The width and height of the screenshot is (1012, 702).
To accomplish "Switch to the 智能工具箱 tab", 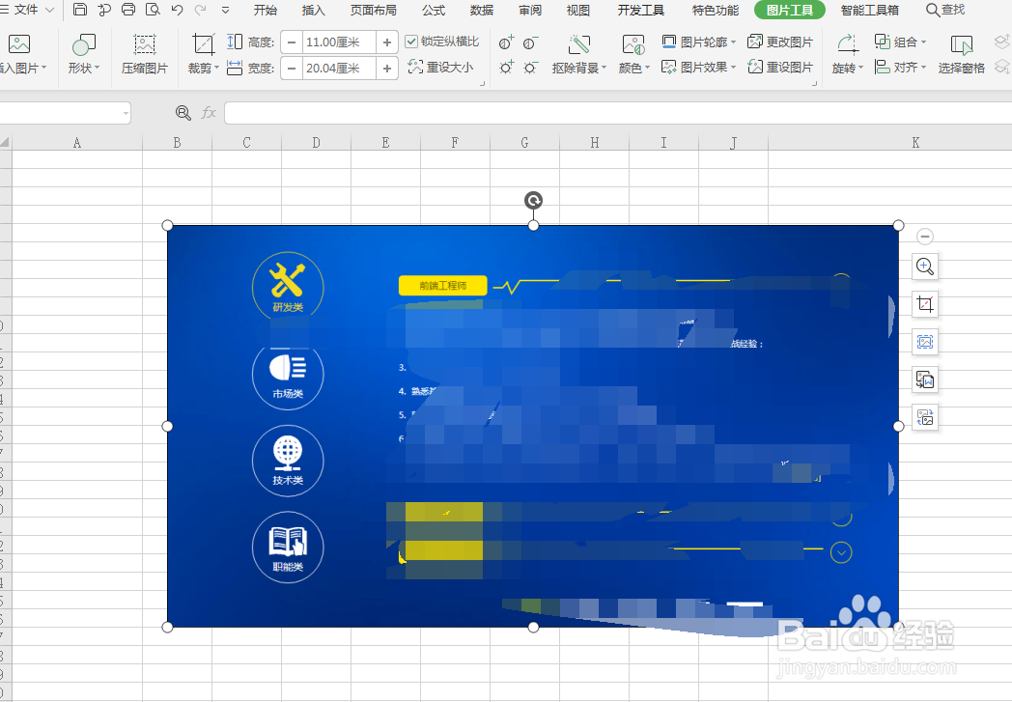I will point(870,10).
